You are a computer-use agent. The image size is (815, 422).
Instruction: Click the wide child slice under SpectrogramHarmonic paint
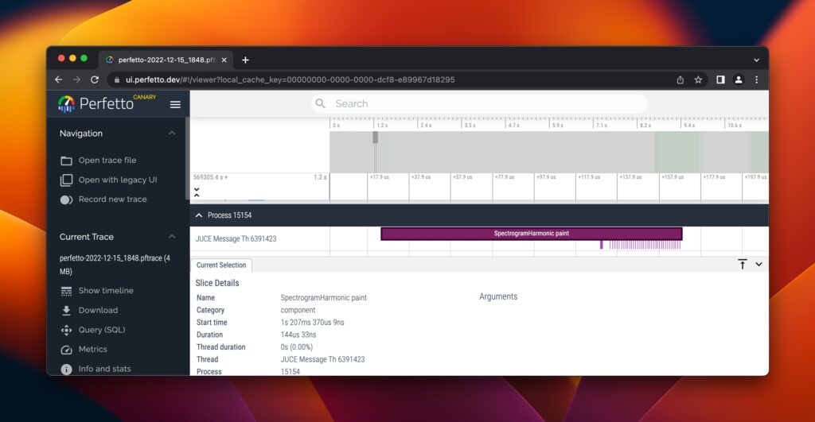pyautogui.click(x=602, y=245)
